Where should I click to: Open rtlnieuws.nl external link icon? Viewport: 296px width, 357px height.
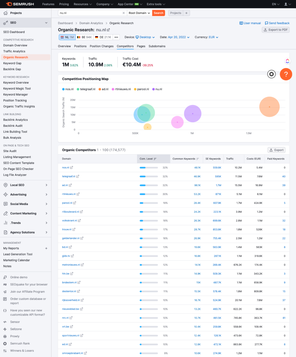(78, 194)
